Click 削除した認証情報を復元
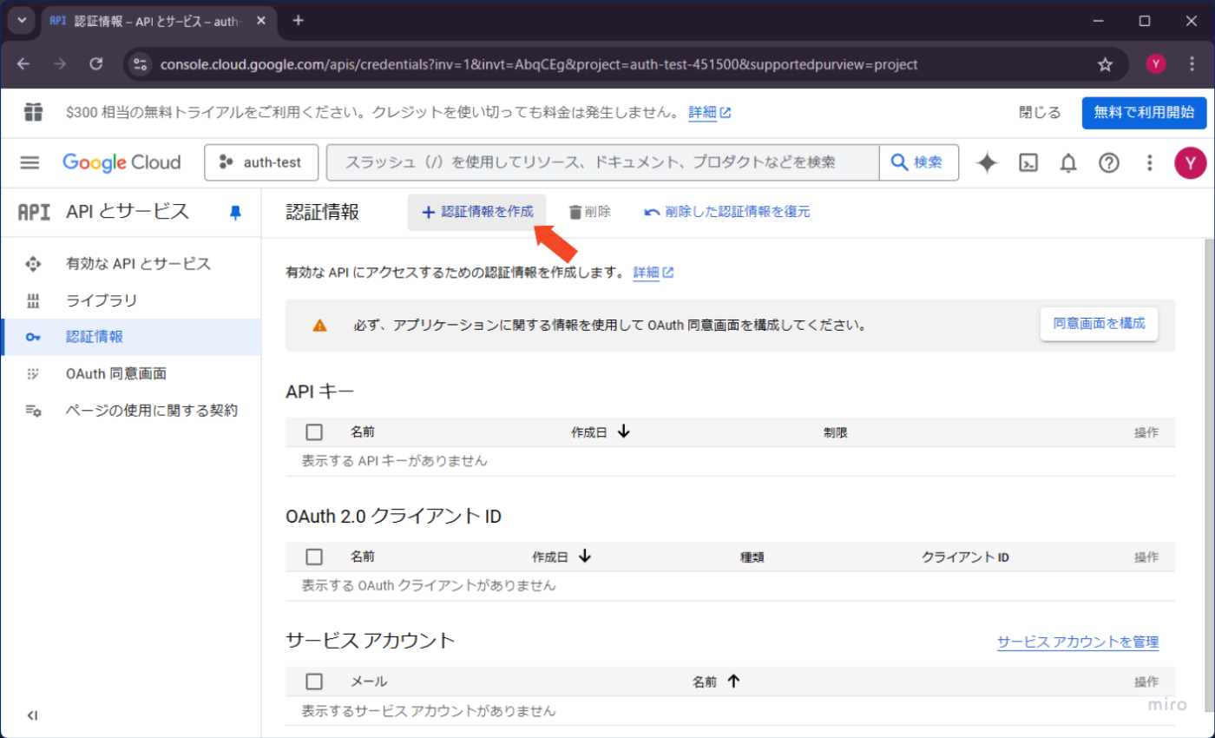 point(727,212)
